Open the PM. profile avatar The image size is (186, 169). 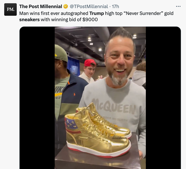(10, 10)
